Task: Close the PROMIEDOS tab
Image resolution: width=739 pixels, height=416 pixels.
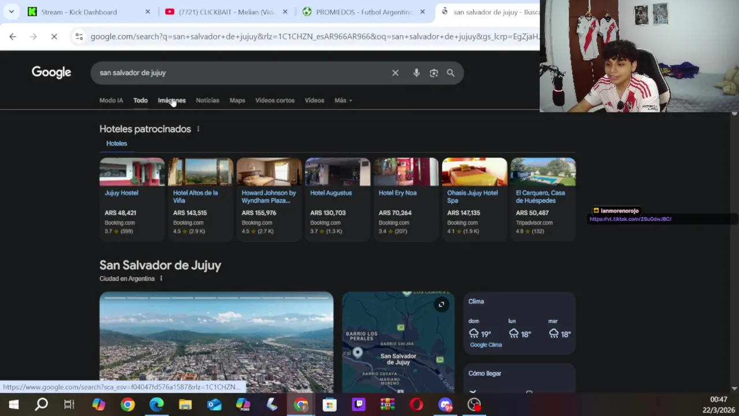Action: pyautogui.click(x=422, y=12)
